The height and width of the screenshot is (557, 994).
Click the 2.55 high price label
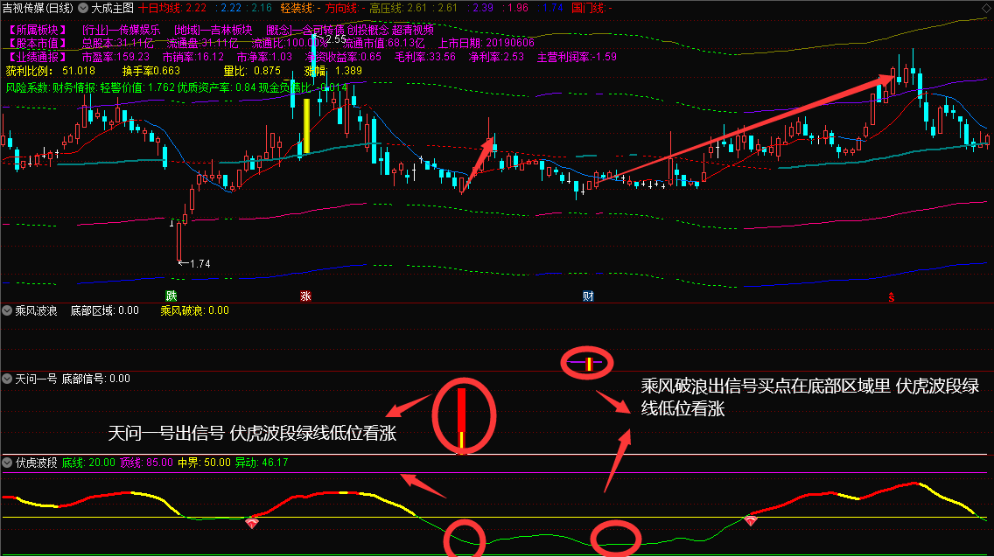tap(335, 39)
